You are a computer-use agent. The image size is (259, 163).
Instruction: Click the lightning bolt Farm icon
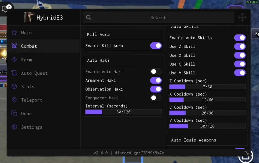point(14,60)
